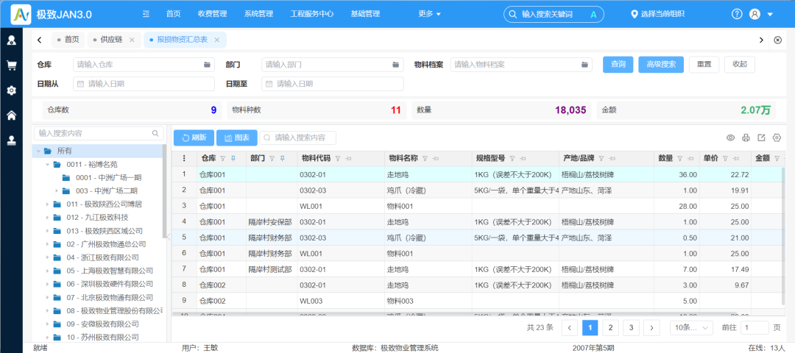The image size is (795, 353).
Task: Close the 供应链 tab
Action: (x=131, y=40)
